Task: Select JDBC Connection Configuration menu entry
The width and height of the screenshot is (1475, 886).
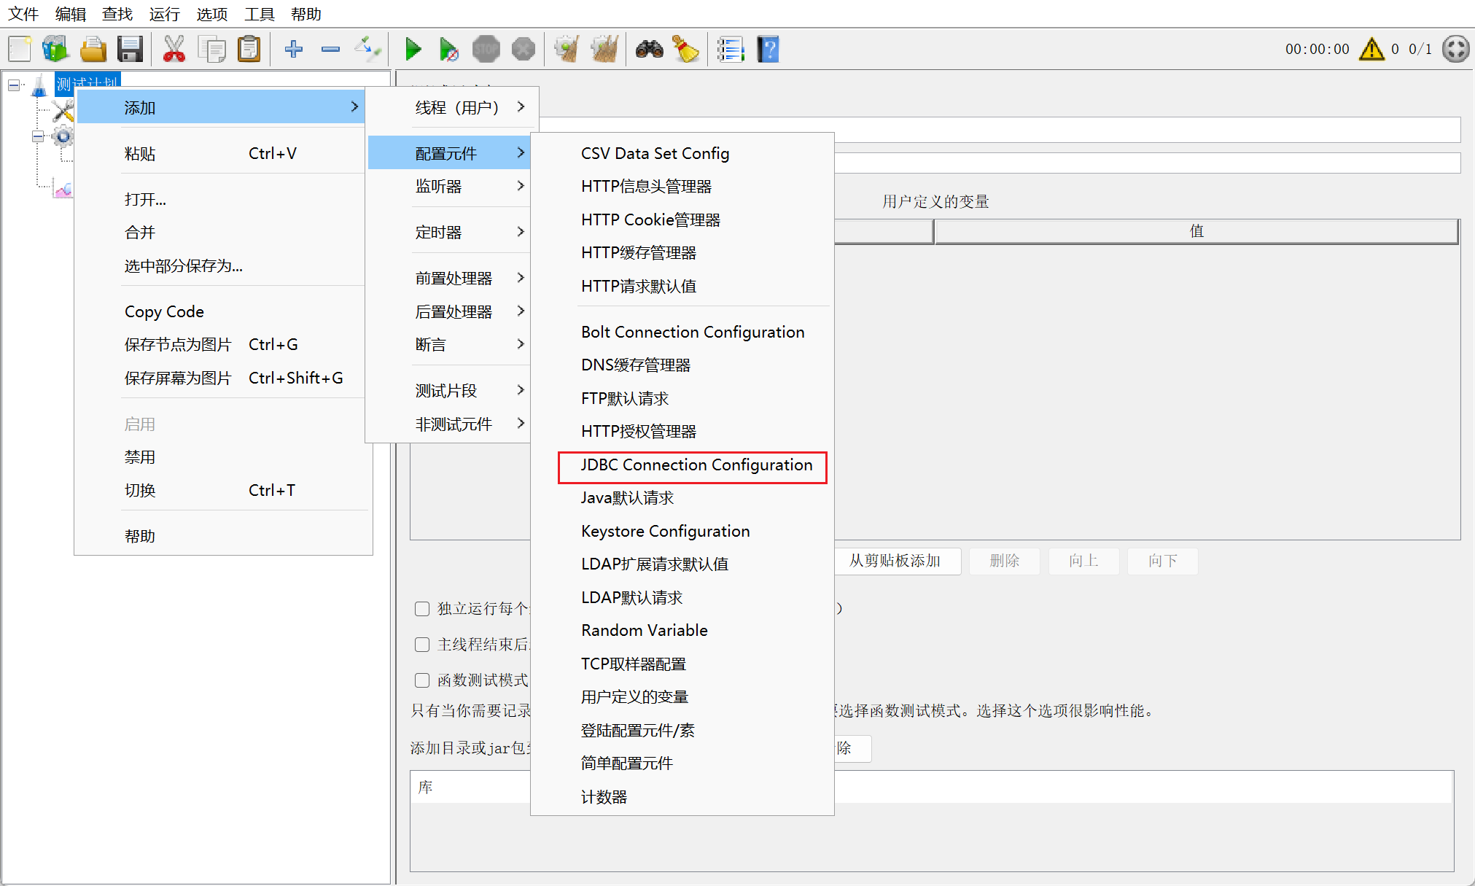Action: pos(696,465)
